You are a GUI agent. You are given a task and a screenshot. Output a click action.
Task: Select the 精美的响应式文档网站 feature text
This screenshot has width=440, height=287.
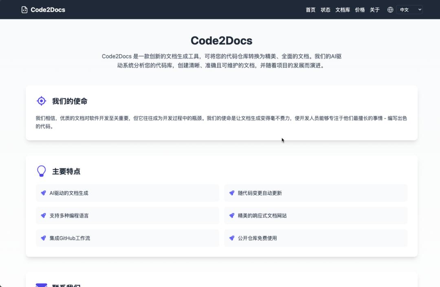262,215
